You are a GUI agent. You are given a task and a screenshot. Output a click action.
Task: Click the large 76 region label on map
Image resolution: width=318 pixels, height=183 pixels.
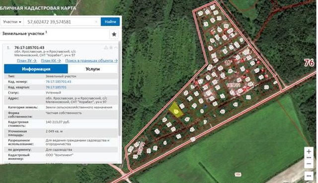tap(309, 62)
